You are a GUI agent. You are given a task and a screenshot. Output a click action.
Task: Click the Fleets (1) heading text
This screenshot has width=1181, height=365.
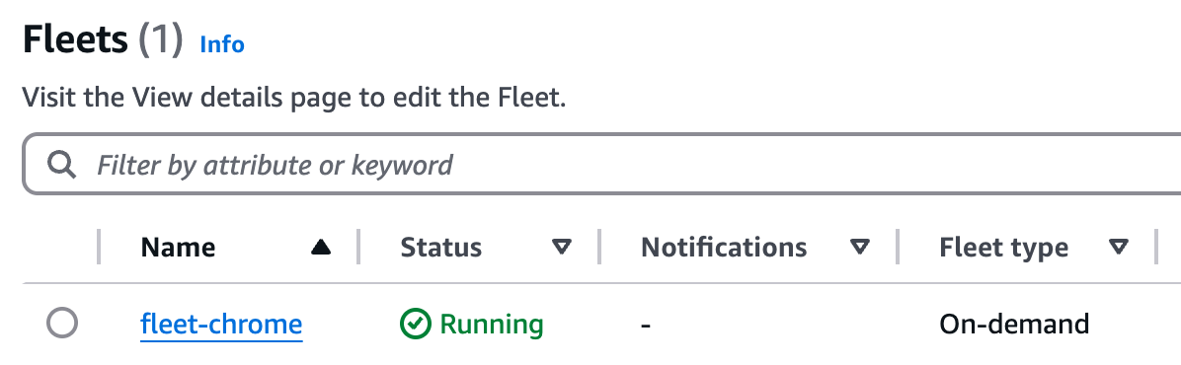click(103, 39)
